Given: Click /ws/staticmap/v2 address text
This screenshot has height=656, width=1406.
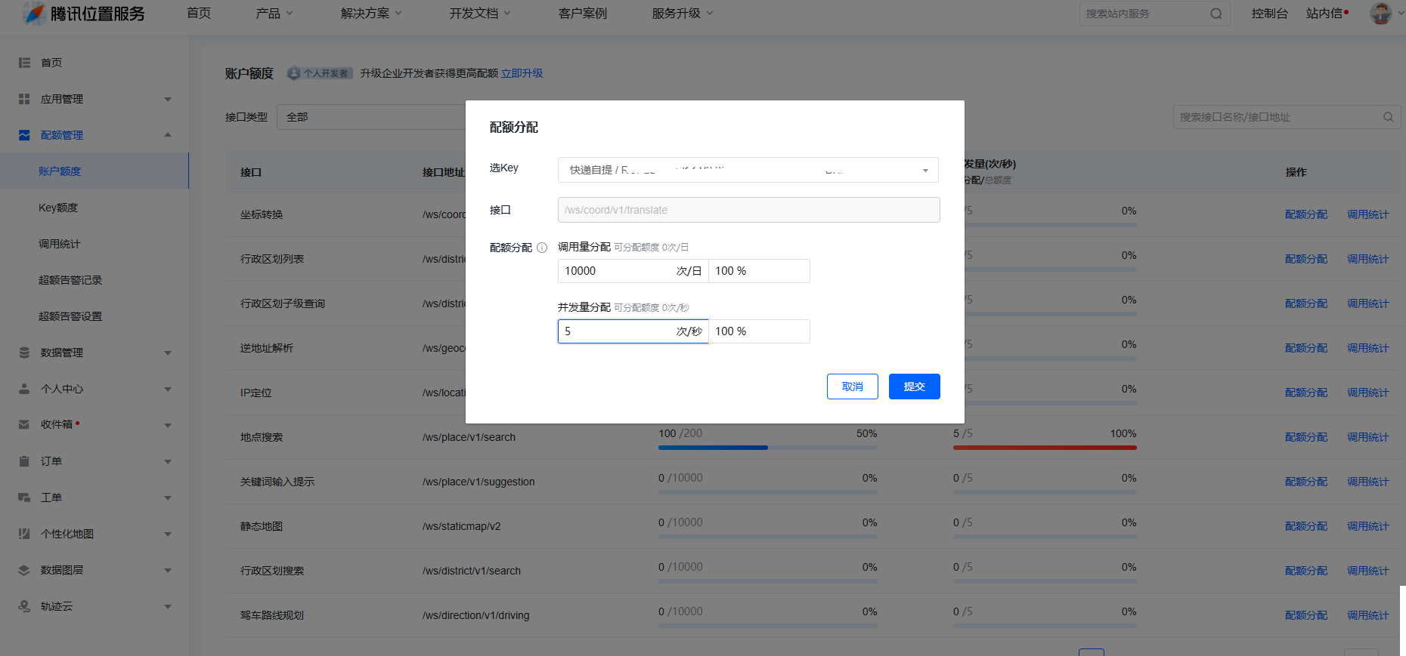Looking at the screenshot, I should tap(461, 526).
